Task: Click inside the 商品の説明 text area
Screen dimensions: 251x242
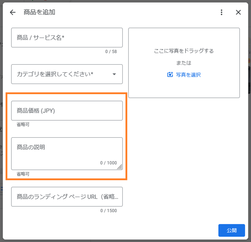Action: pyautogui.click(x=67, y=154)
